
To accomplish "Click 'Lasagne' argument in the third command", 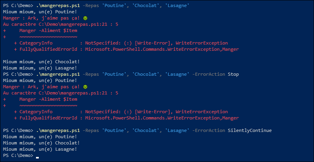I will pyautogui.click(x=177, y=130).
